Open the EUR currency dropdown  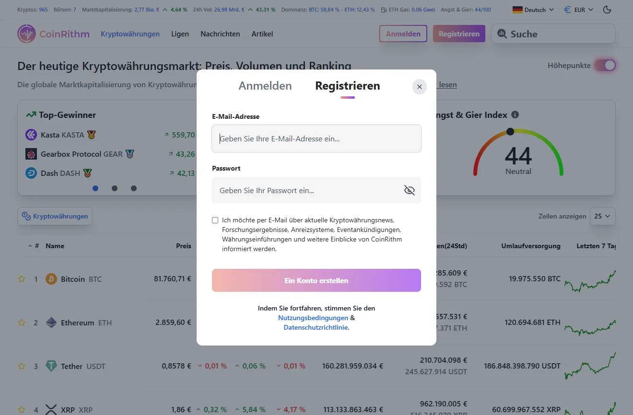[578, 9]
